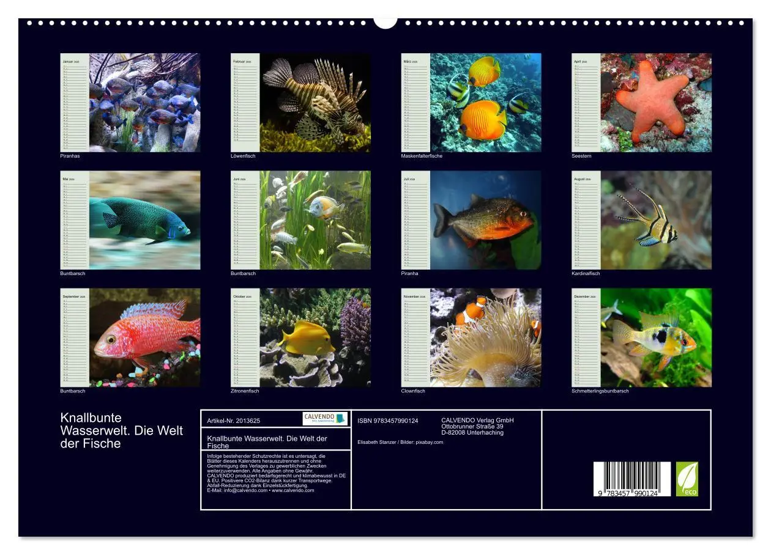Click the 'April' month heading on the calendar strip
This screenshot has width=771, height=555.
tap(577, 62)
